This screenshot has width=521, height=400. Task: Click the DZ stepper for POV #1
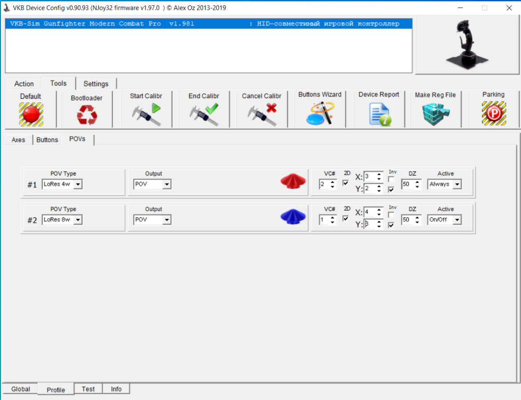pos(417,184)
